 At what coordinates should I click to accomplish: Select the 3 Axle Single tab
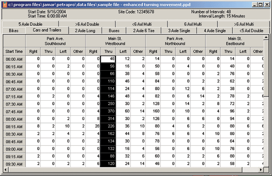tap(179, 30)
